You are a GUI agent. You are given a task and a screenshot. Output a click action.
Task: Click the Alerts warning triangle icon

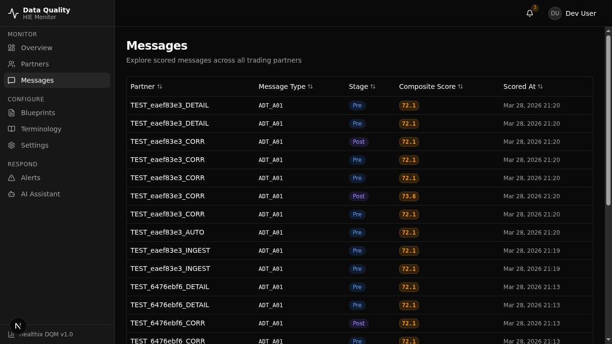11,177
